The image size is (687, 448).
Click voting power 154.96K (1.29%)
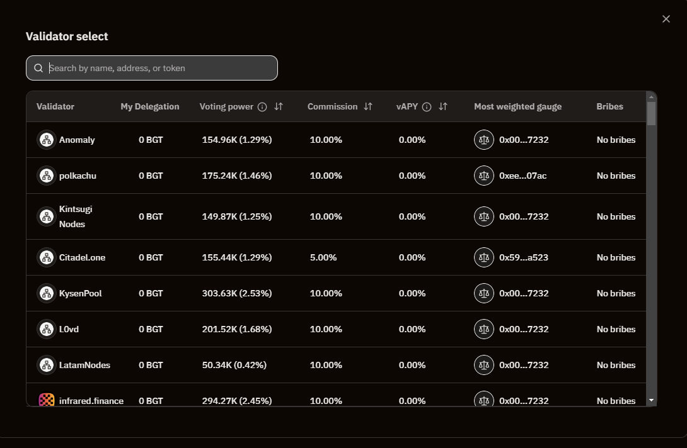coord(237,140)
